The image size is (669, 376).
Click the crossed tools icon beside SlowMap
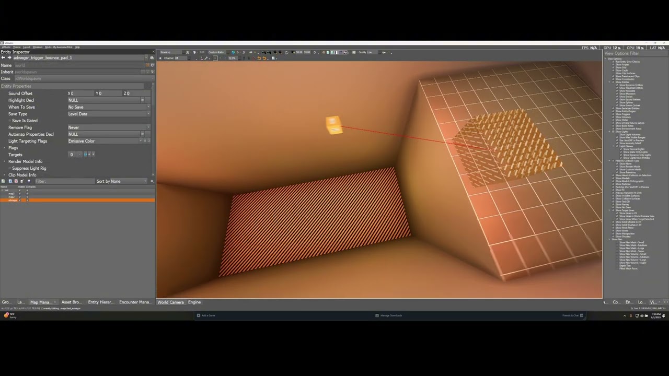pos(188,52)
